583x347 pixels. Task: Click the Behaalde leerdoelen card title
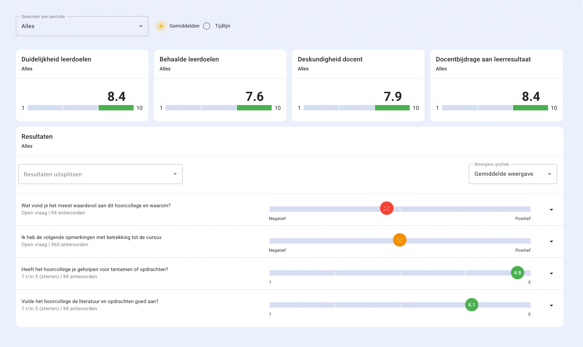click(189, 59)
